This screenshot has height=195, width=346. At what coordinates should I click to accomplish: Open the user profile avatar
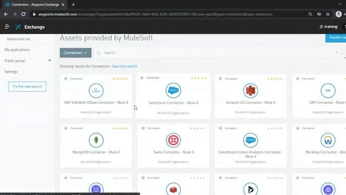pyautogui.click(x=338, y=14)
